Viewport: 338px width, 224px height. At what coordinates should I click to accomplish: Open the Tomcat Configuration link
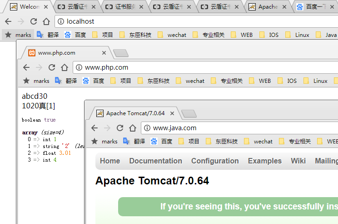pyautogui.click(x=215, y=161)
